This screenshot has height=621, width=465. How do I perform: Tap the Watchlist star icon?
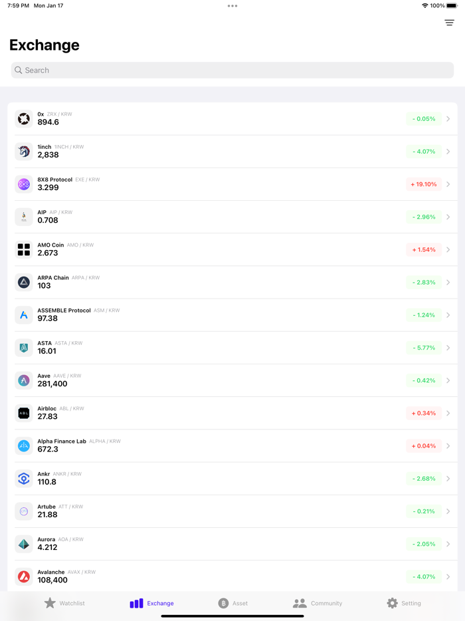pyautogui.click(x=51, y=603)
